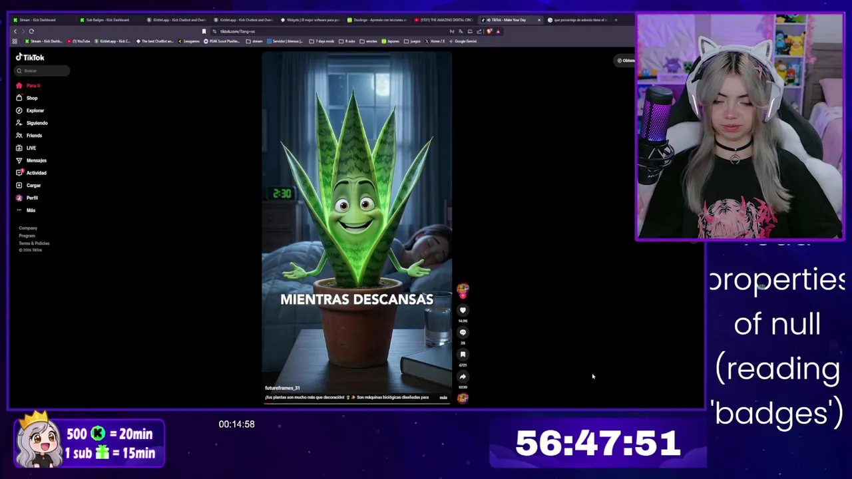Click the TikTok logo
The width and height of the screenshot is (852, 479).
coord(30,57)
